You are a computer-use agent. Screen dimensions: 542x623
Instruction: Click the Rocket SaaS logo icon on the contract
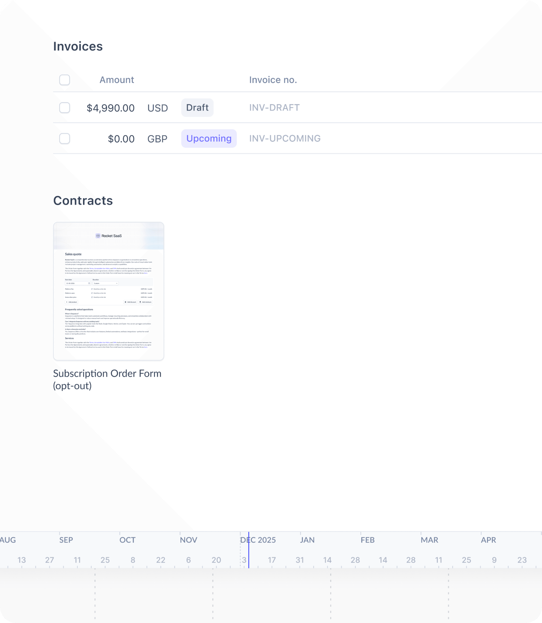(x=98, y=236)
